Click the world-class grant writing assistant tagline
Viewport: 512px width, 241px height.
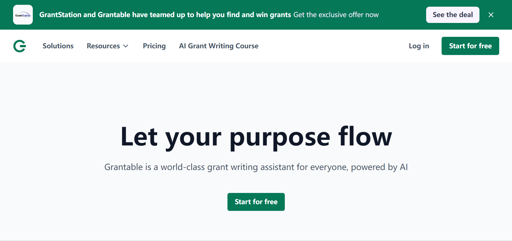point(256,167)
